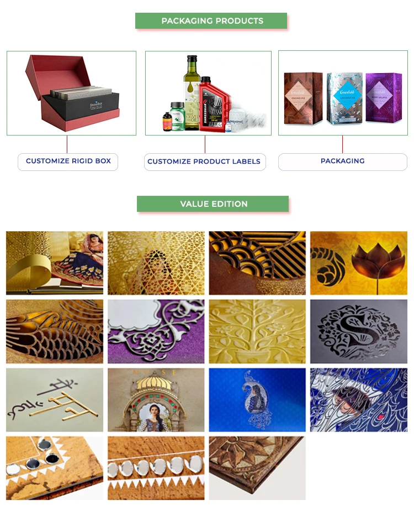Click the Packaging Products heading banner
Screen dimensions: 414x531
tap(211, 21)
